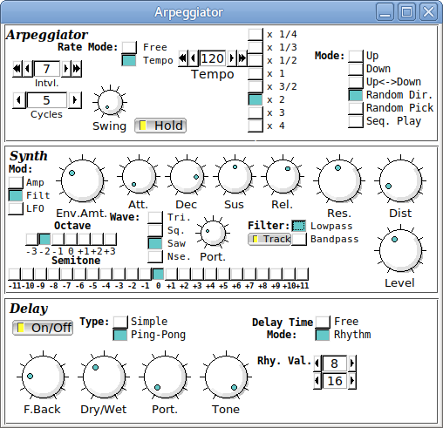This screenshot has height=428, width=443.
Task: Click the Swing knob
Action: 110,102
